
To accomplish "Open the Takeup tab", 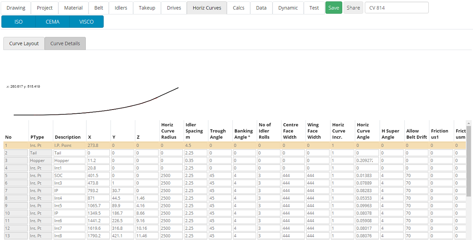I will 147,8.
